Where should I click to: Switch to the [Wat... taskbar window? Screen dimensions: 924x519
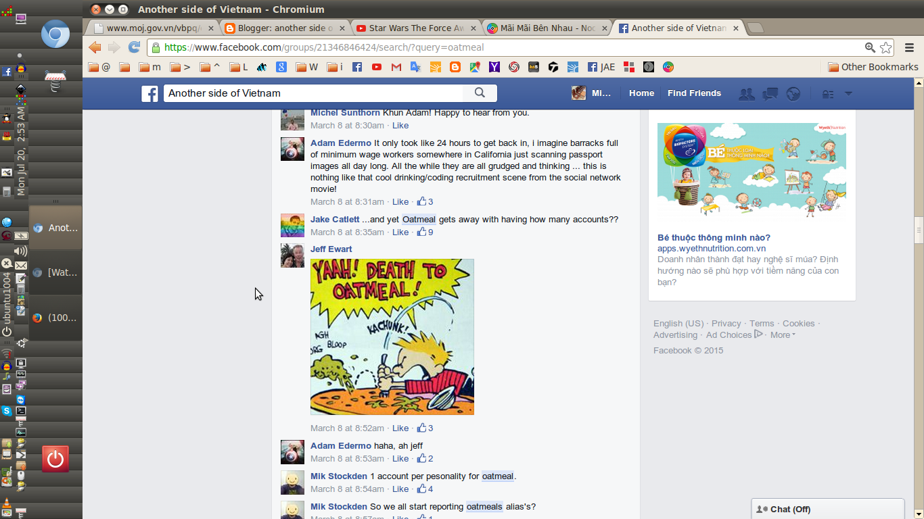55,272
